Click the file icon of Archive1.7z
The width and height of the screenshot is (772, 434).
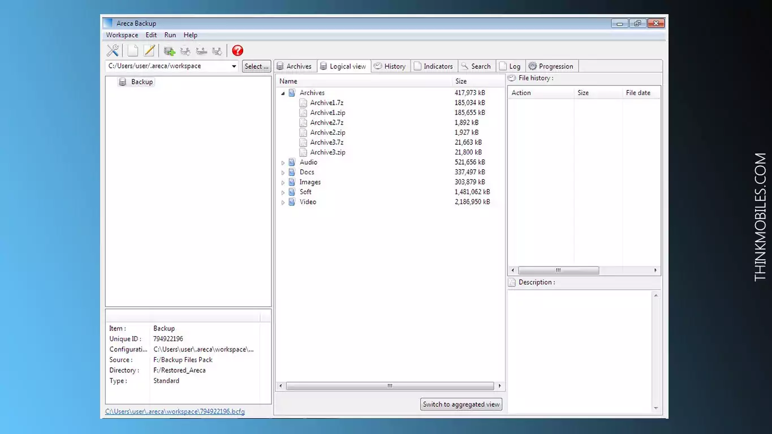pyautogui.click(x=303, y=103)
